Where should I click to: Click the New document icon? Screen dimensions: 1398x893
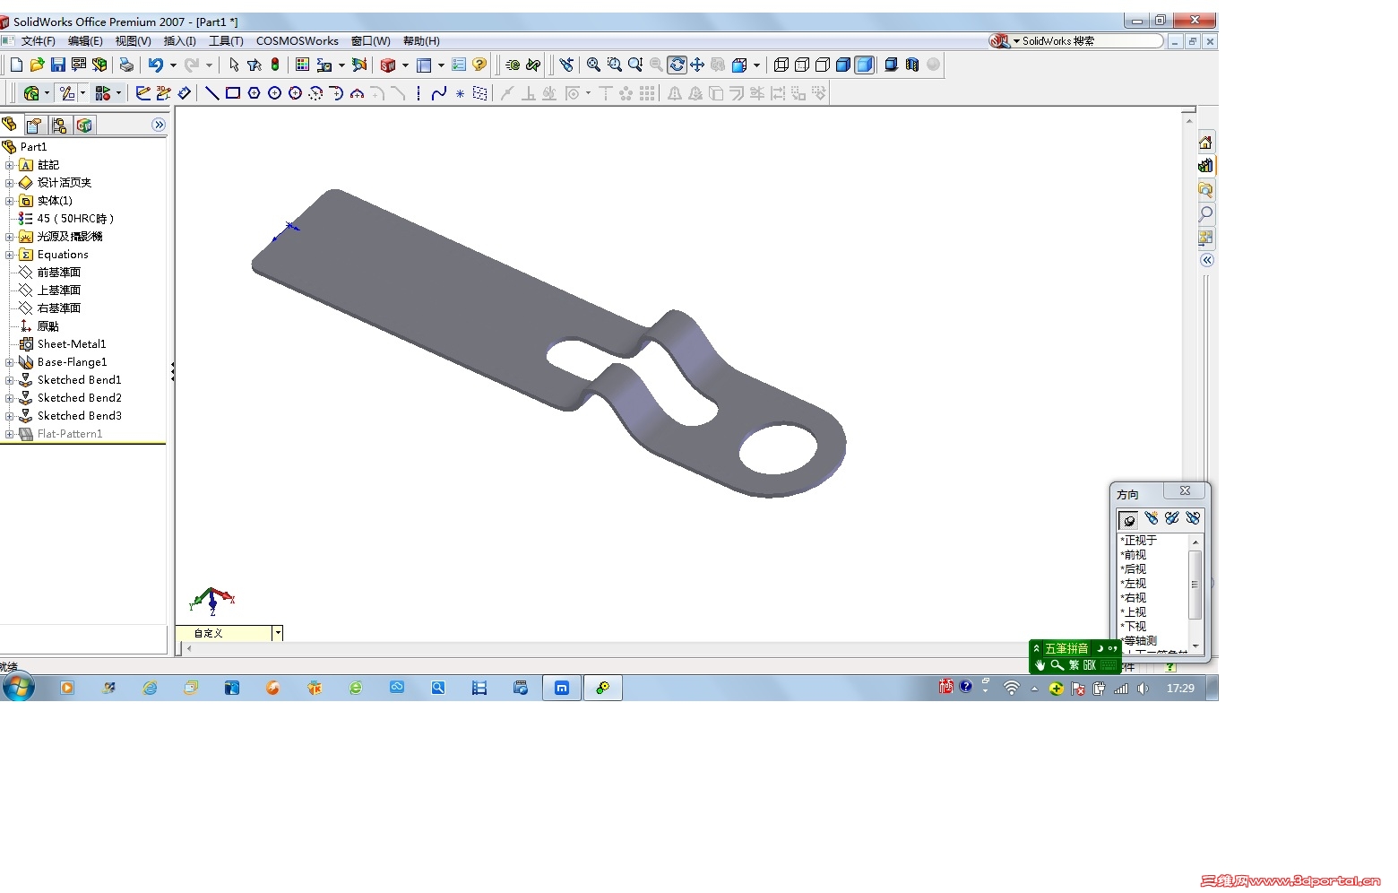pyautogui.click(x=16, y=65)
